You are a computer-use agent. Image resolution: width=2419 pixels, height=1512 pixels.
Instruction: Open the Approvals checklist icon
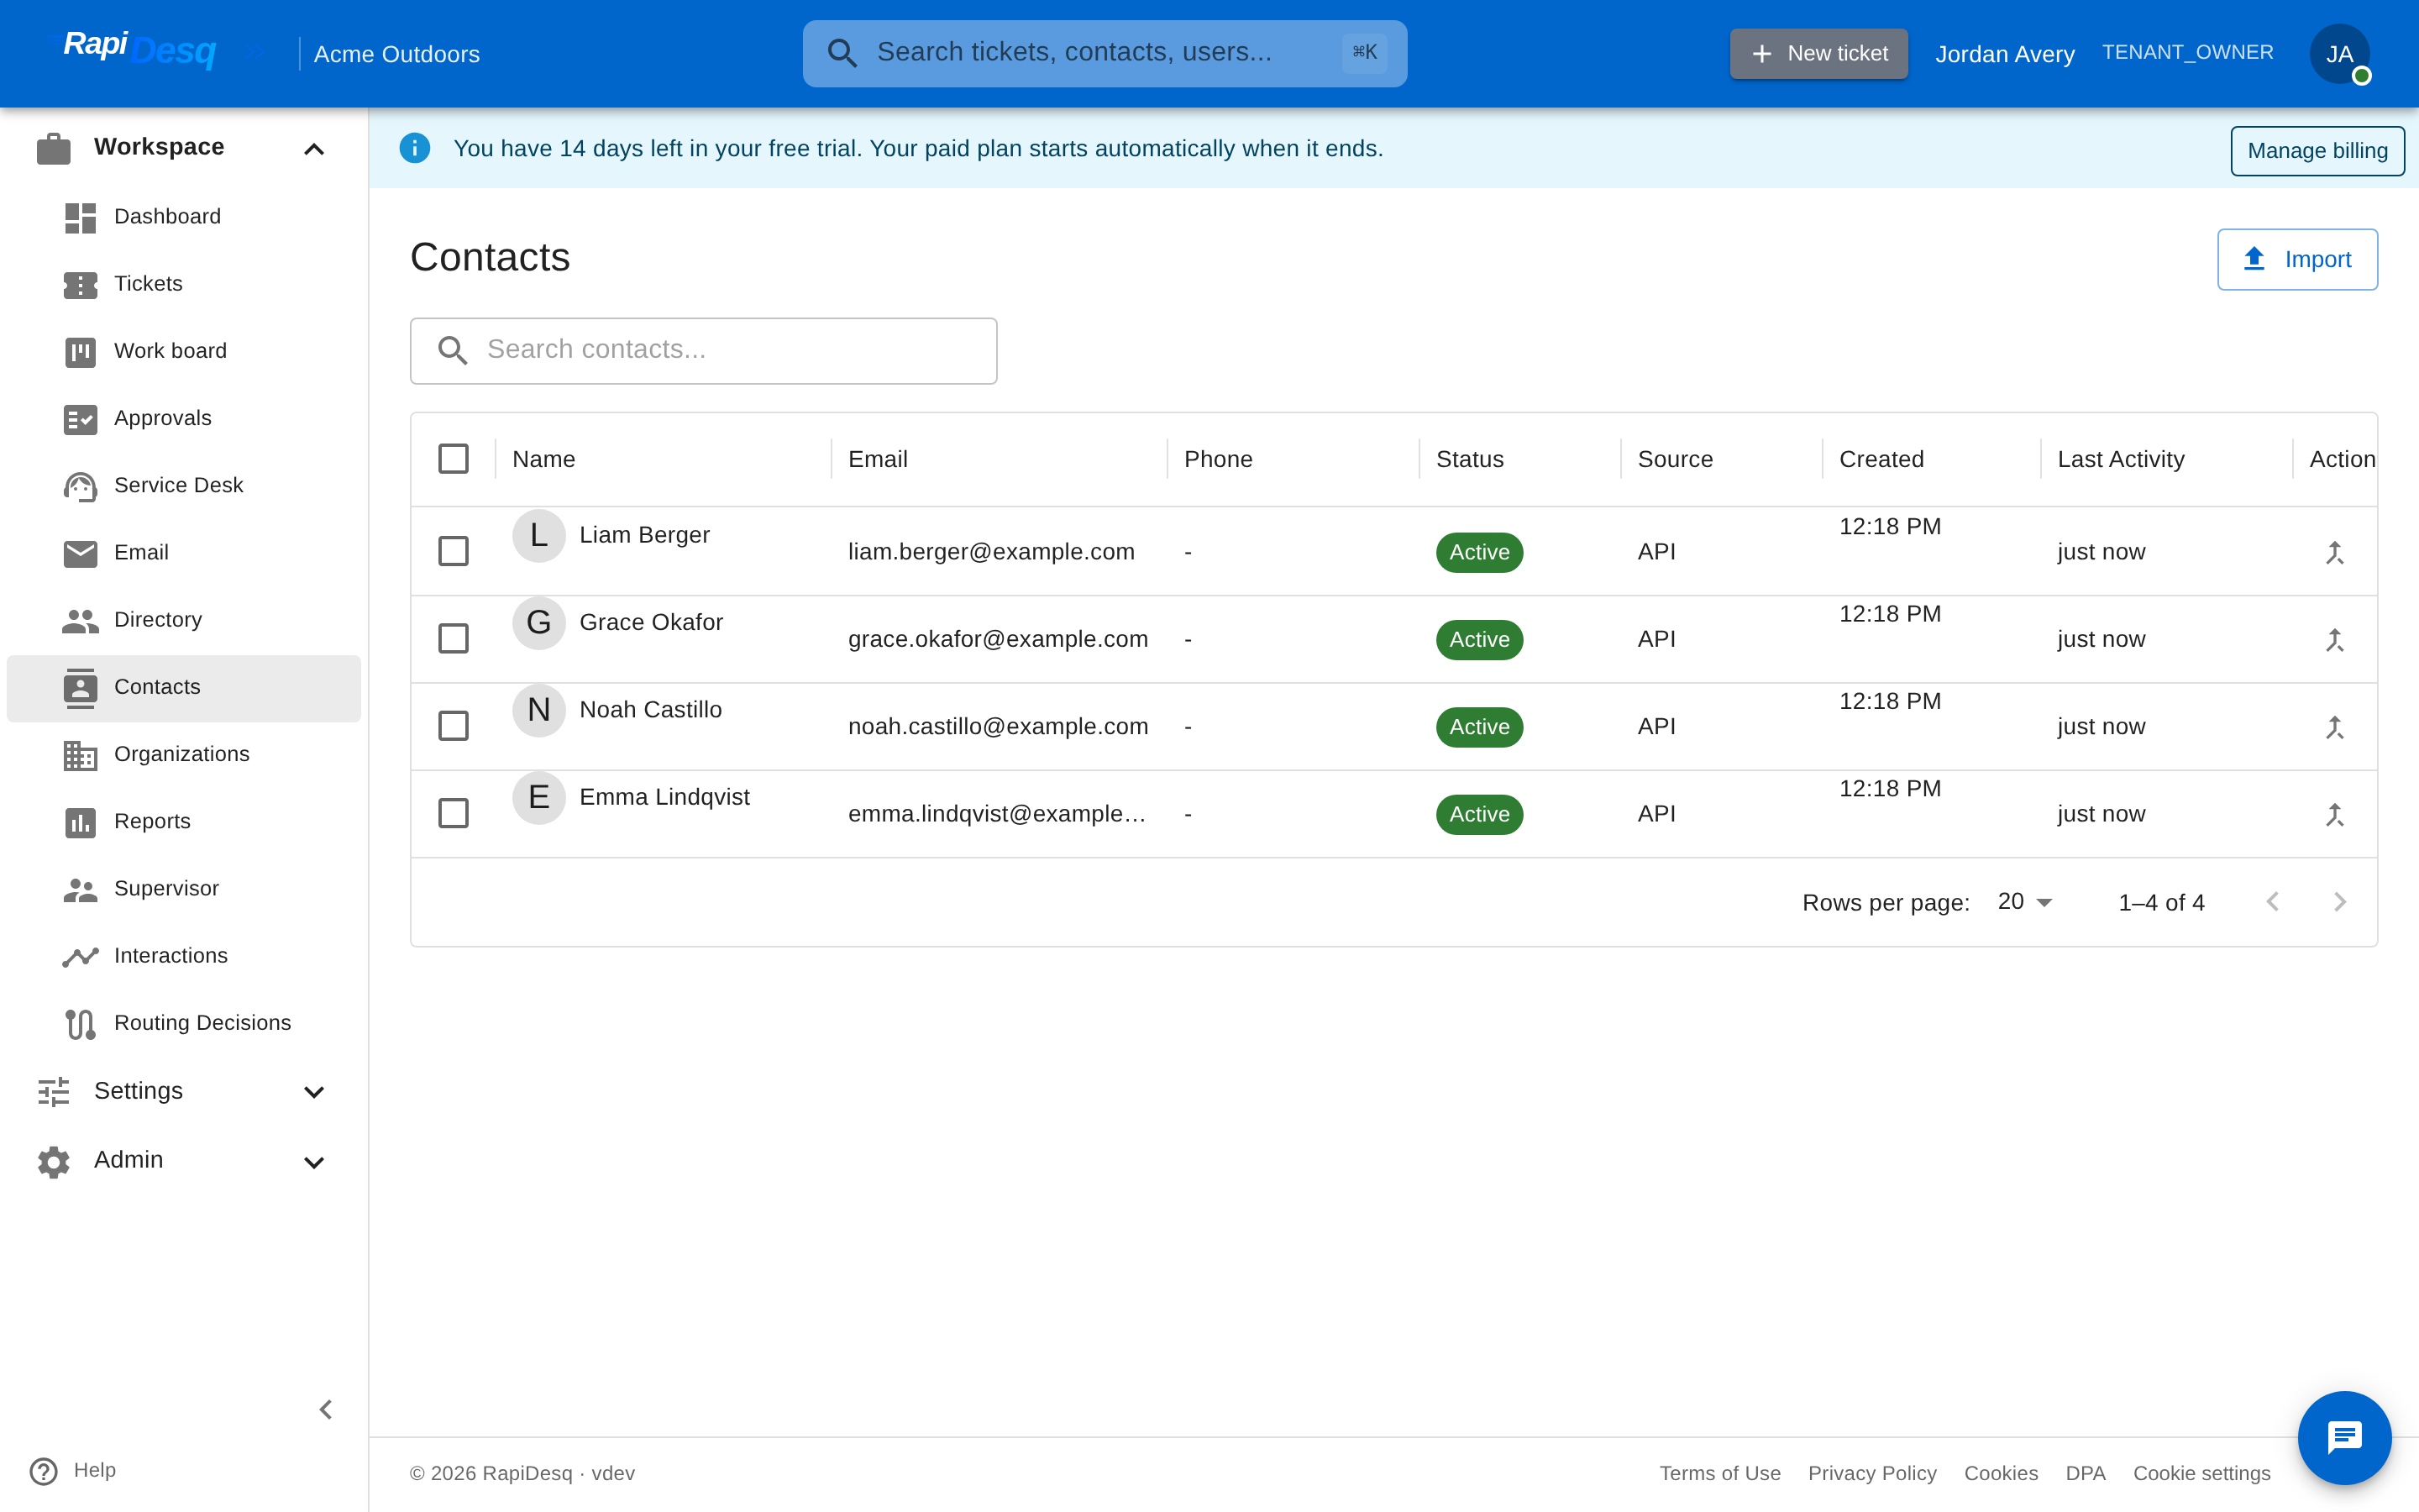pyautogui.click(x=80, y=418)
